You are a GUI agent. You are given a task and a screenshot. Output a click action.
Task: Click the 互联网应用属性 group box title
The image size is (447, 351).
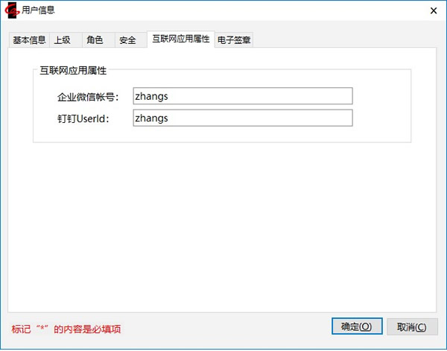[73, 71]
